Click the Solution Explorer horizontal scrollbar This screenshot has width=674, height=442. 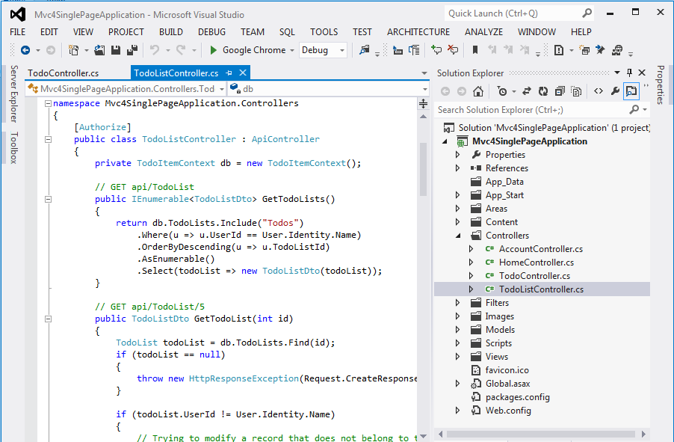pos(541,435)
